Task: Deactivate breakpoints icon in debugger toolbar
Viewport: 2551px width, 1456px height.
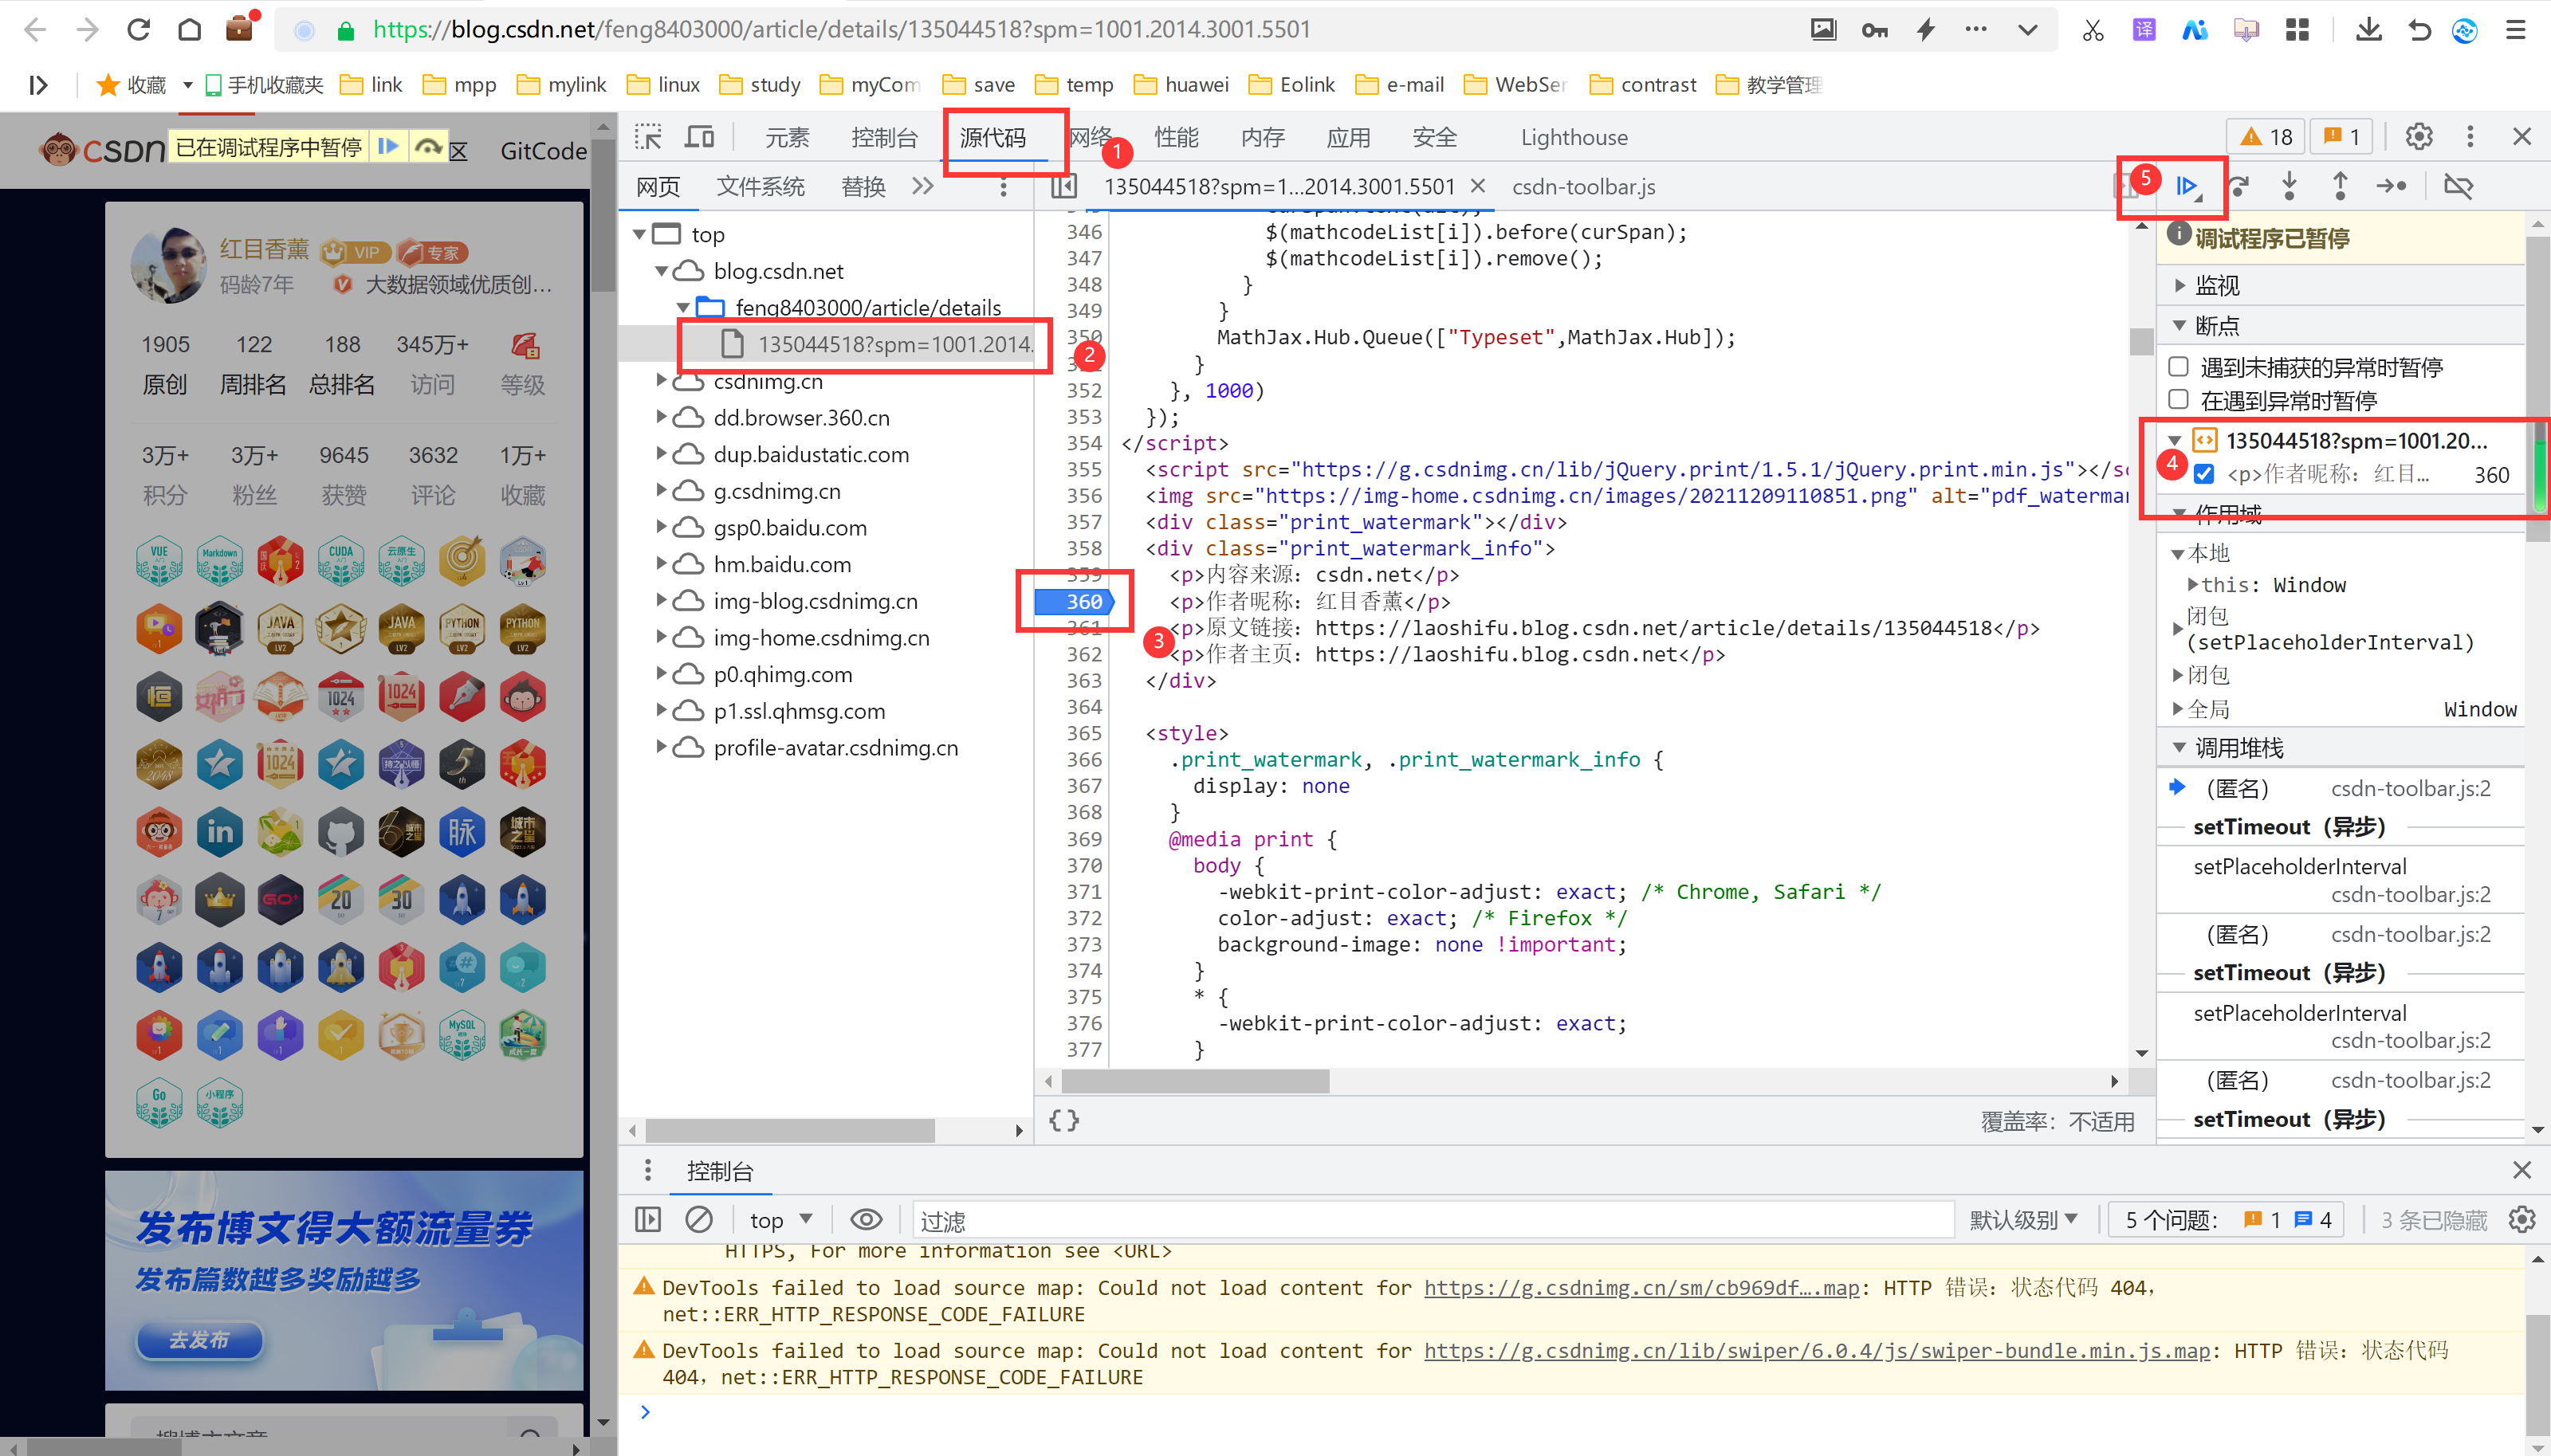Action: [x=2458, y=186]
